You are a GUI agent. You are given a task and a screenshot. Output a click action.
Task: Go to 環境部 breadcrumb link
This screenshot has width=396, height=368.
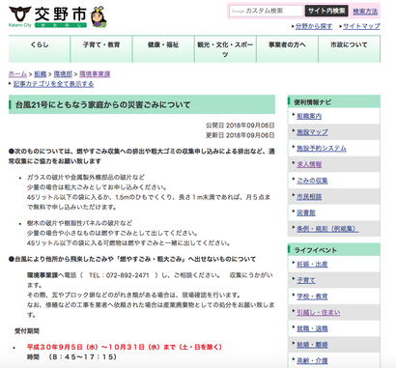coord(63,74)
